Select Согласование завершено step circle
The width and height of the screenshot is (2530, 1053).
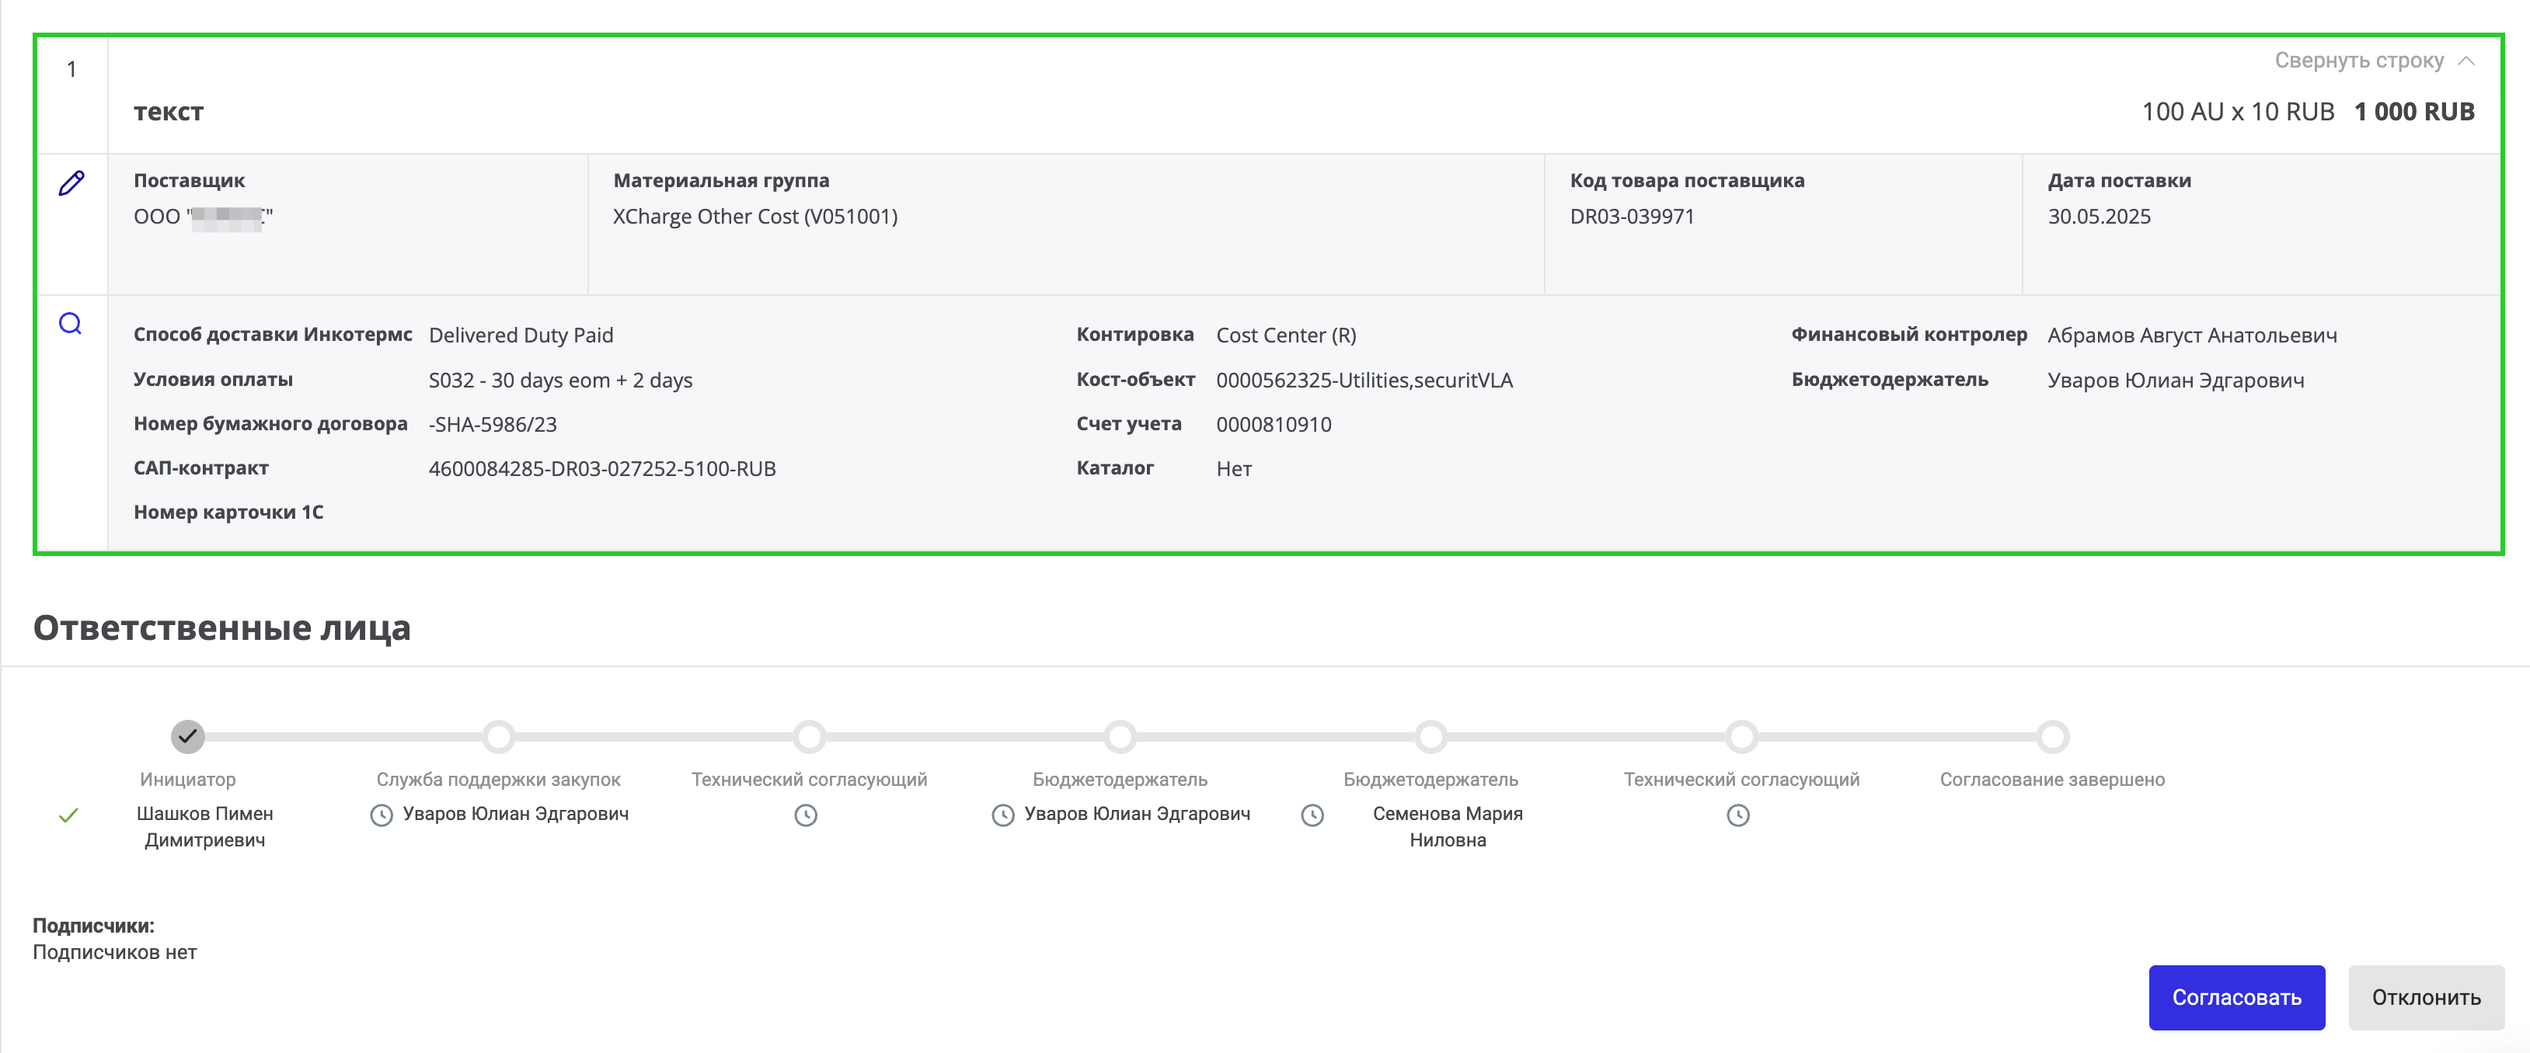click(x=2051, y=736)
